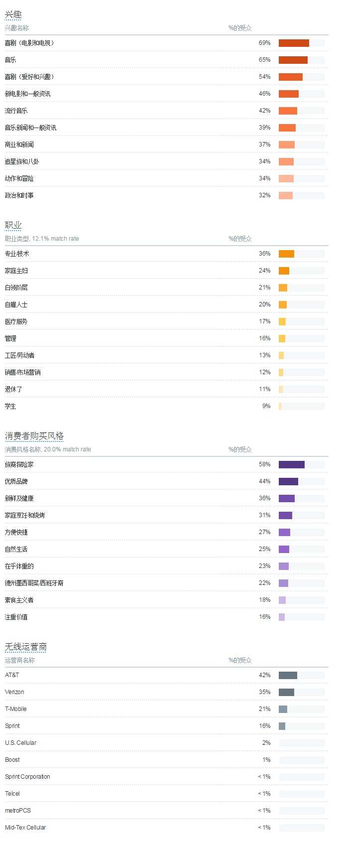Screen dimensions: 340x851
Task: Click the 学生 occupation label
Action: 10,407
